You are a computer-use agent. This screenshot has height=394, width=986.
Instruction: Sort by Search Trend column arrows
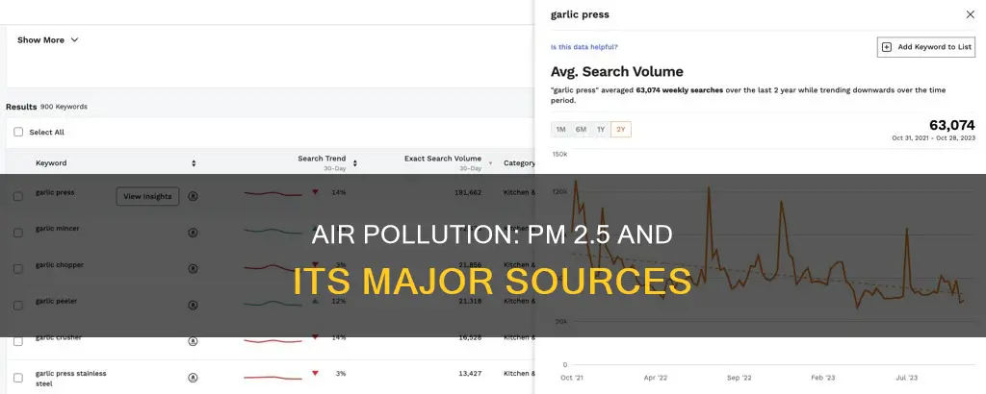pos(354,163)
